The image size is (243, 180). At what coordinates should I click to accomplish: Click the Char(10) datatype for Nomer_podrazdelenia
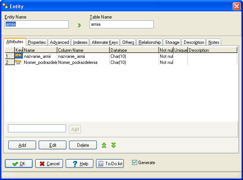pos(134,62)
